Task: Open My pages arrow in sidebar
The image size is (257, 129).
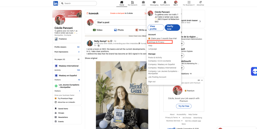Action: pyautogui.click(x=78, y=59)
